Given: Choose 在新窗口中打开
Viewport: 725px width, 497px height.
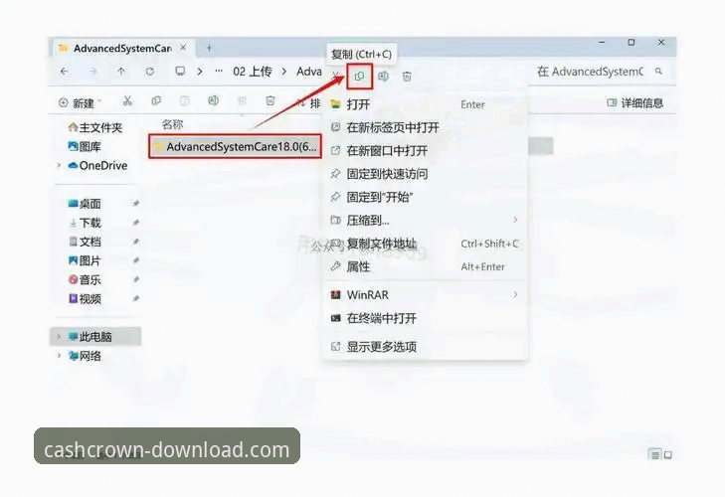Looking at the screenshot, I should [x=426, y=150].
